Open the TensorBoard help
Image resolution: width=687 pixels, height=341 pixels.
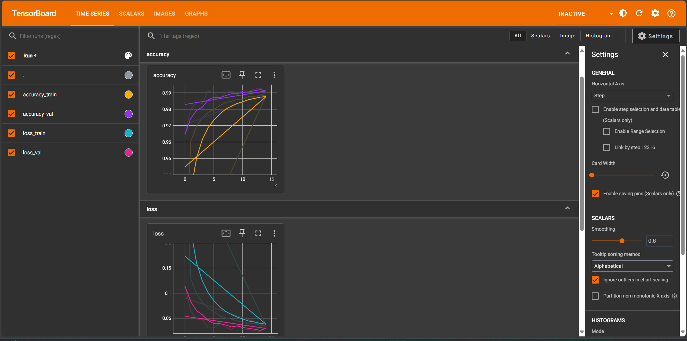(671, 13)
